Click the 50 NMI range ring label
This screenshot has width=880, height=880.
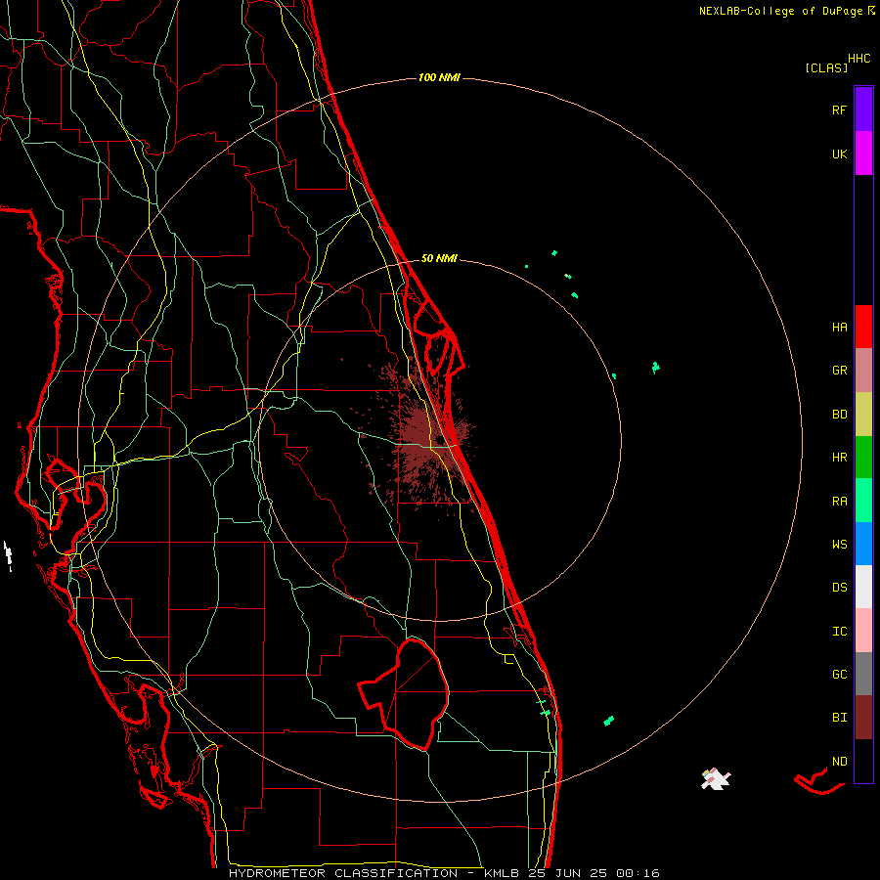coord(439,258)
